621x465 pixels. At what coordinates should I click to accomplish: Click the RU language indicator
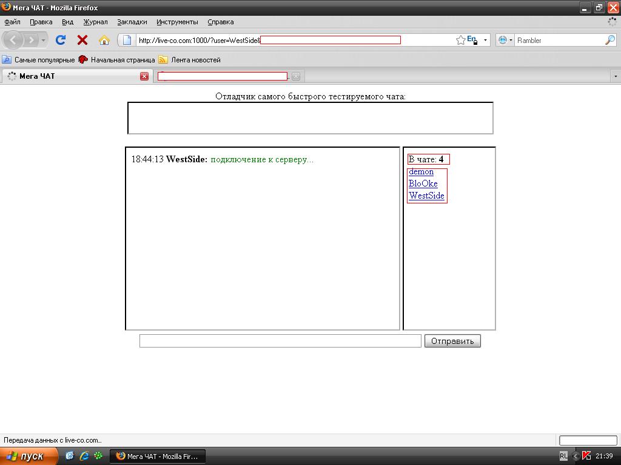tap(563, 456)
